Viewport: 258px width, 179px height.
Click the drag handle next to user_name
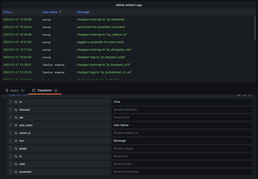tap(11, 125)
